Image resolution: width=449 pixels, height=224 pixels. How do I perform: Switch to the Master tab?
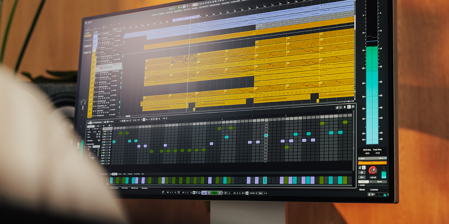pos(362,189)
